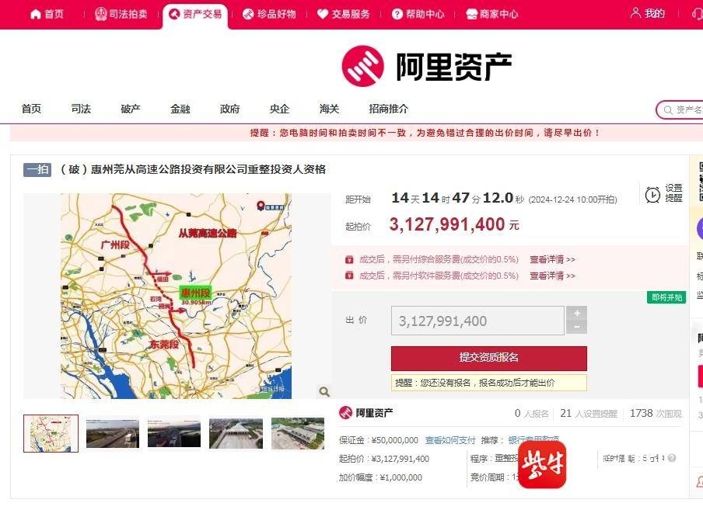Viewport: 703px width, 510px height.
Task: Switch to the 珍品好物 tab
Action: (269, 14)
